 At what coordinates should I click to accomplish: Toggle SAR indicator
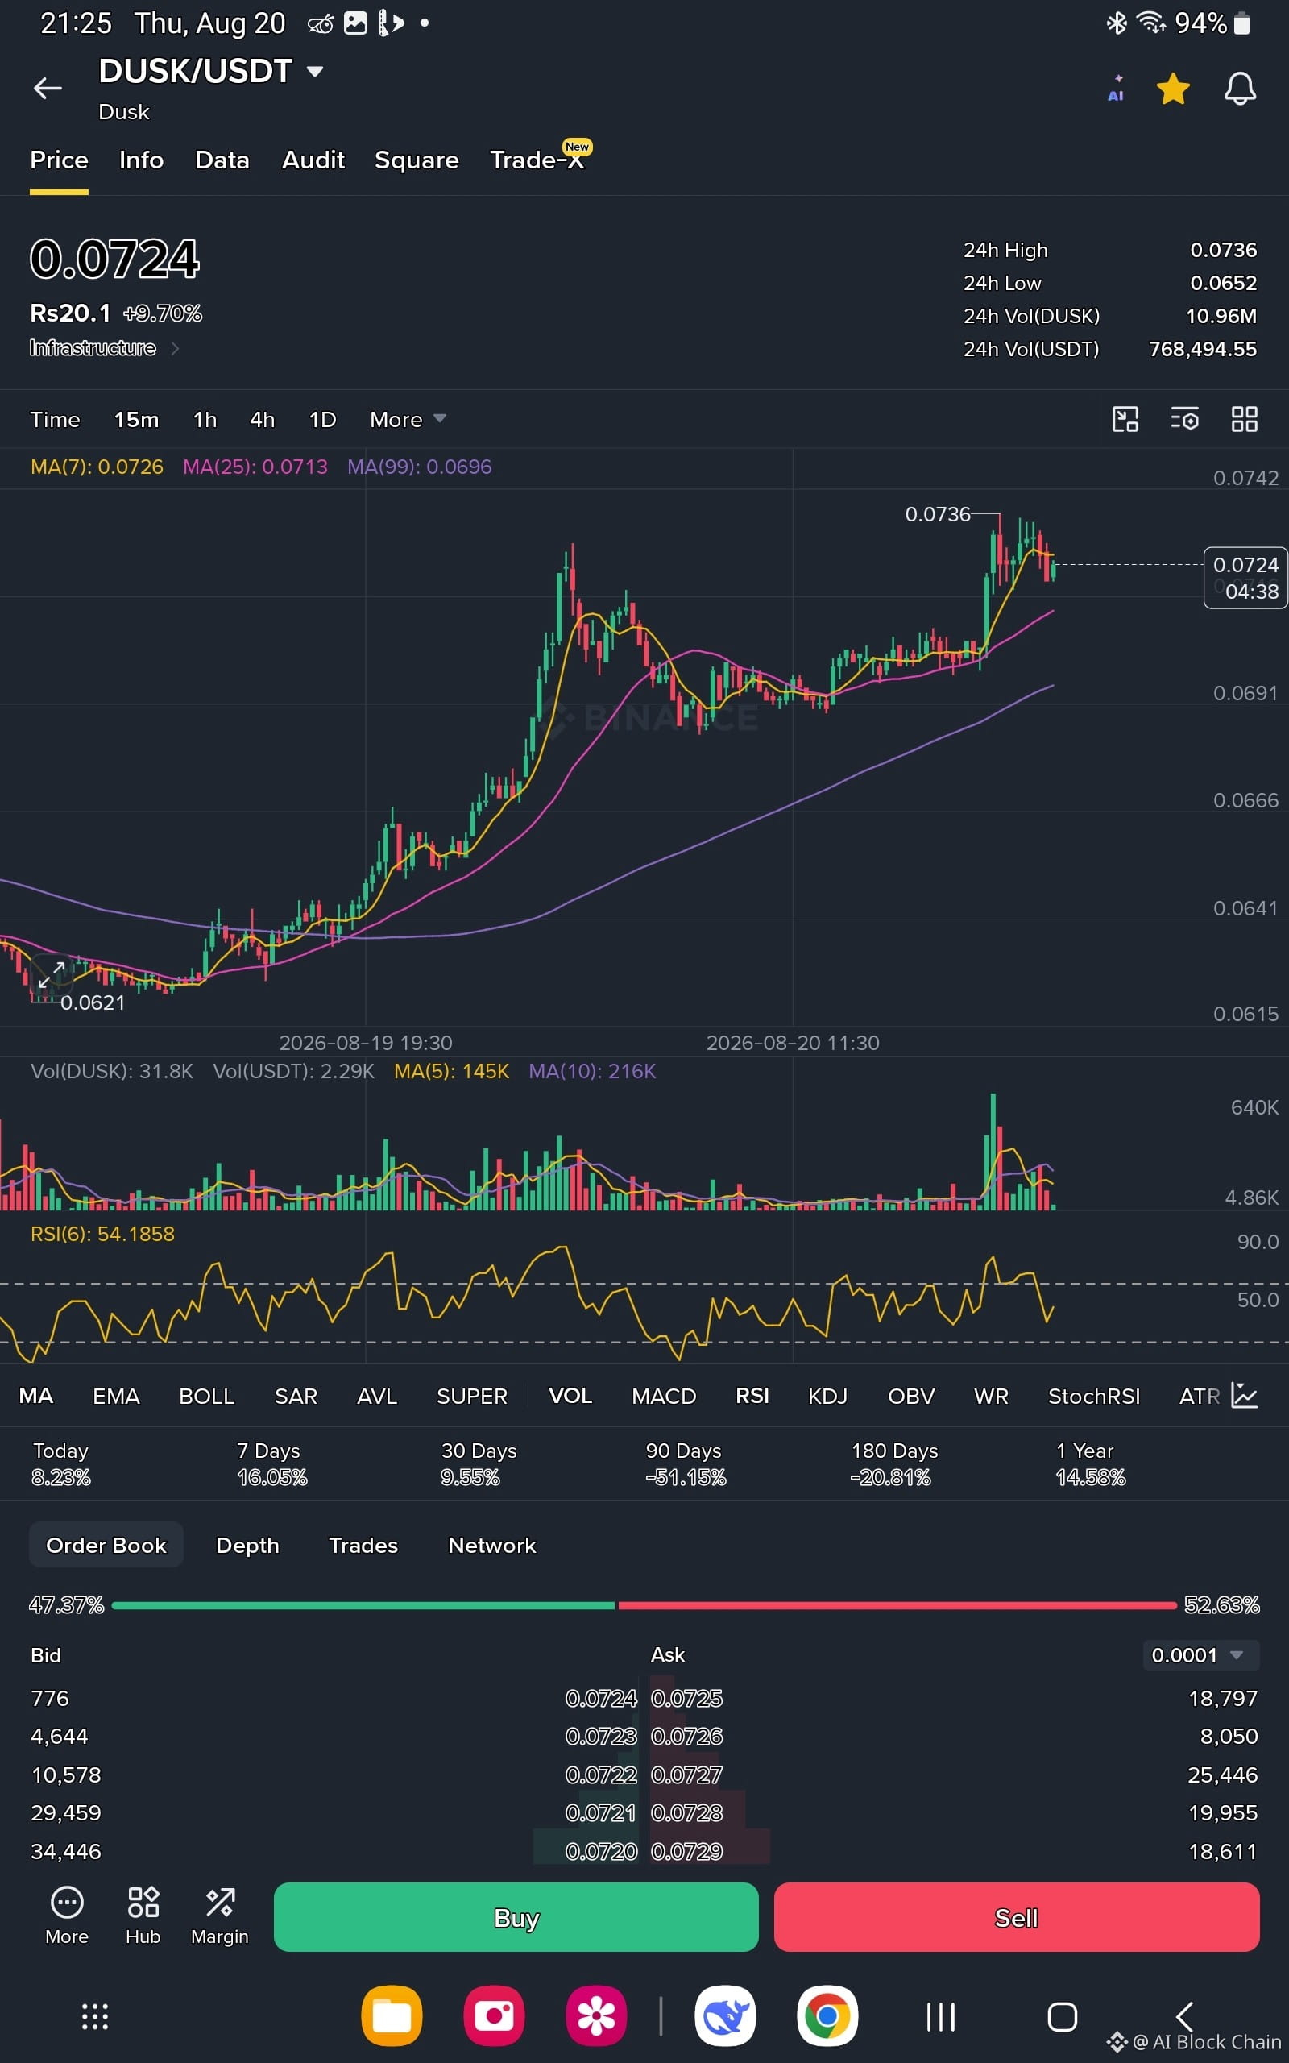tap(296, 1396)
